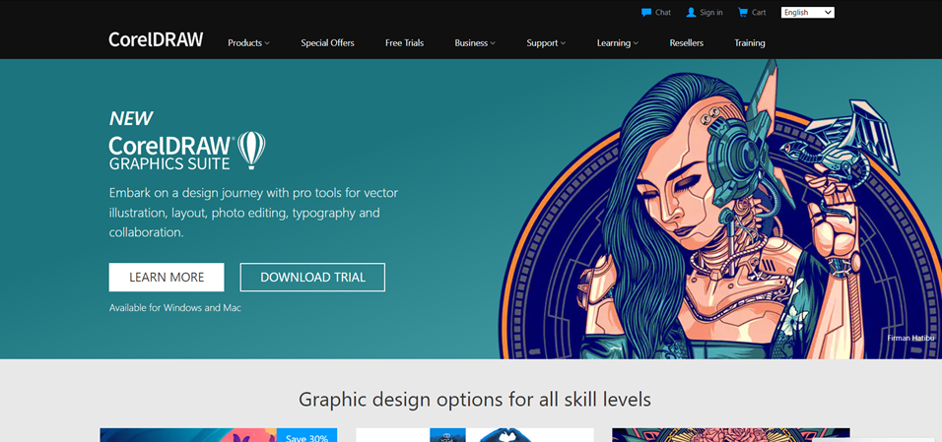The image size is (942, 442).
Task: Click the Sign in link
Action: tap(711, 13)
